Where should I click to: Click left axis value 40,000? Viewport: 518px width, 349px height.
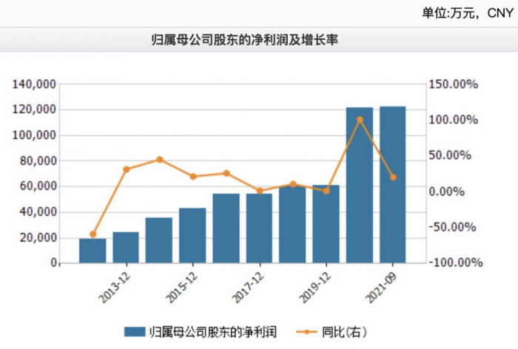tap(38, 212)
